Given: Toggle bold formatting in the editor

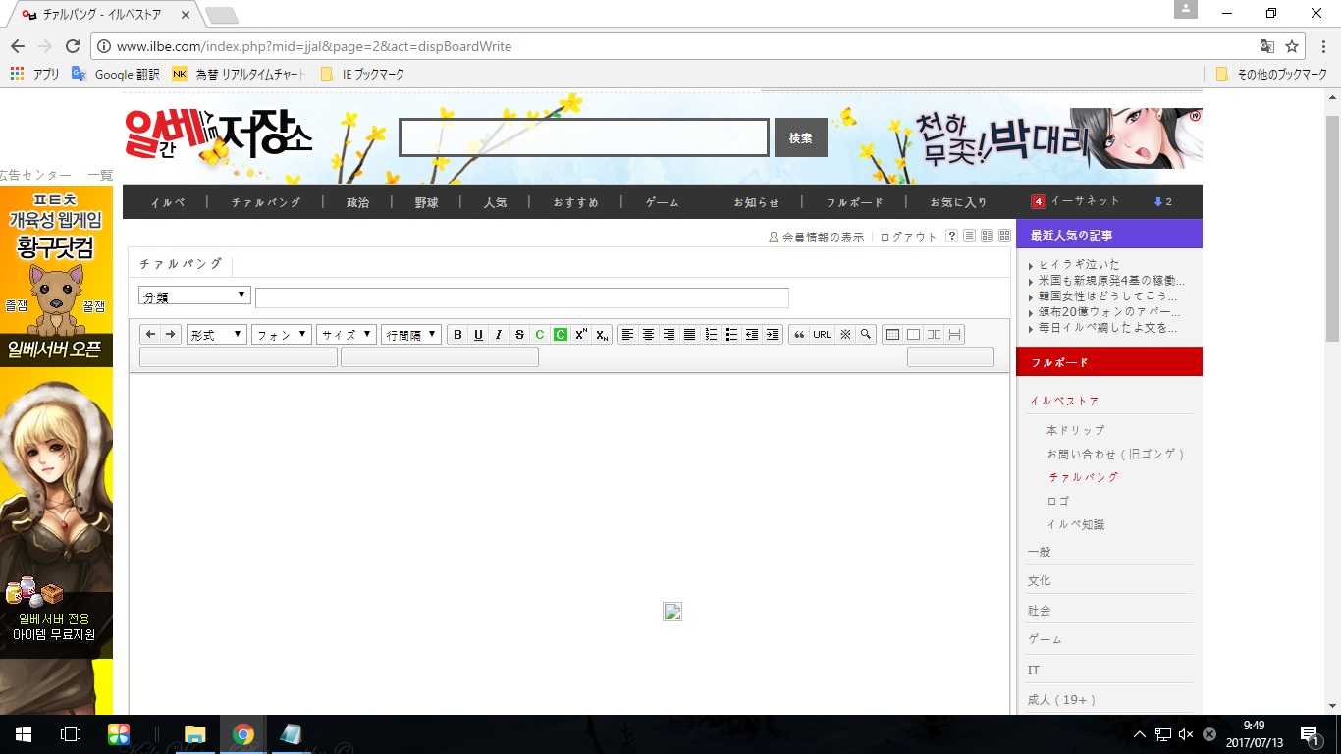Looking at the screenshot, I should 457,335.
